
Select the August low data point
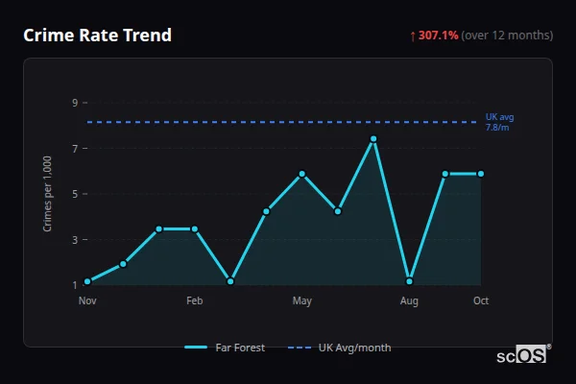pos(410,282)
